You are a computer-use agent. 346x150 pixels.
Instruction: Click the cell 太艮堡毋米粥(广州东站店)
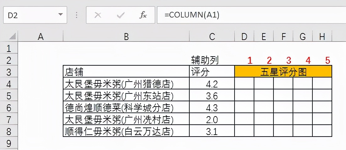pos(126,95)
